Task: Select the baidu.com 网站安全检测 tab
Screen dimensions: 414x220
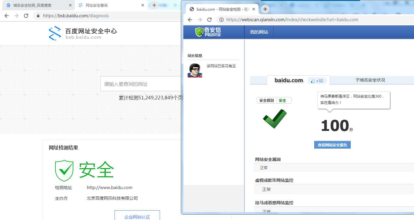Action: (x=221, y=9)
